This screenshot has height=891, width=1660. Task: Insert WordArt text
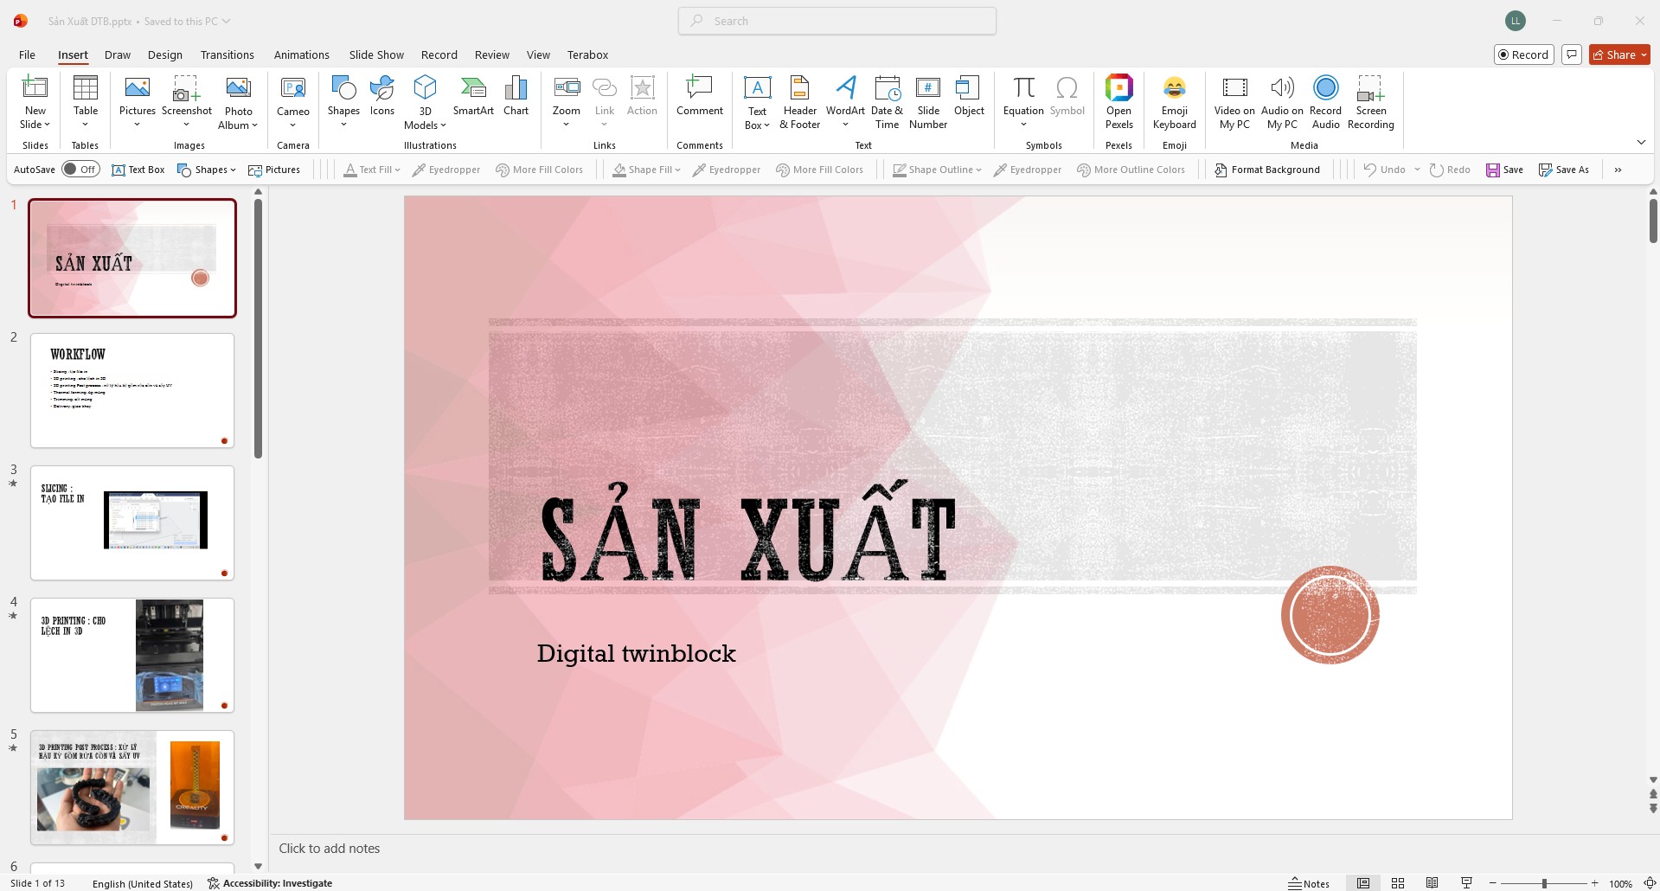pyautogui.click(x=845, y=102)
